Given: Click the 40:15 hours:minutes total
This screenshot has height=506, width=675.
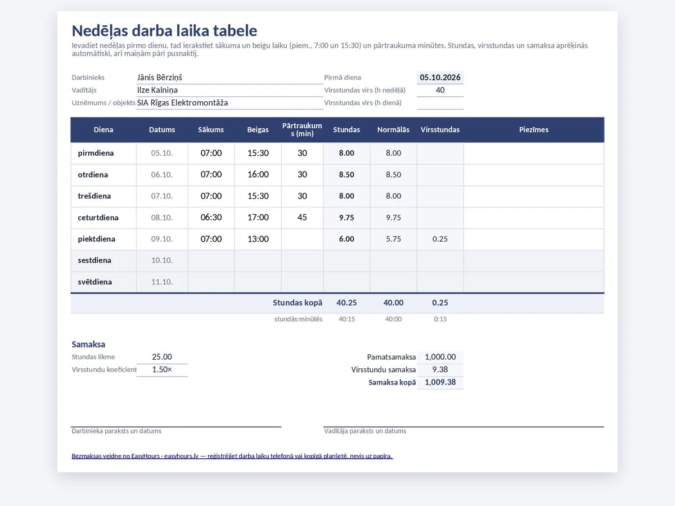Looking at the screenshot, I should click(346, 319).
